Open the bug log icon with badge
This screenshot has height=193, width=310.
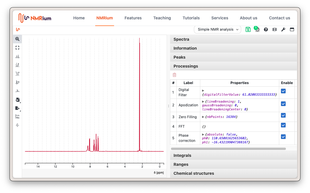click(257, 29)
